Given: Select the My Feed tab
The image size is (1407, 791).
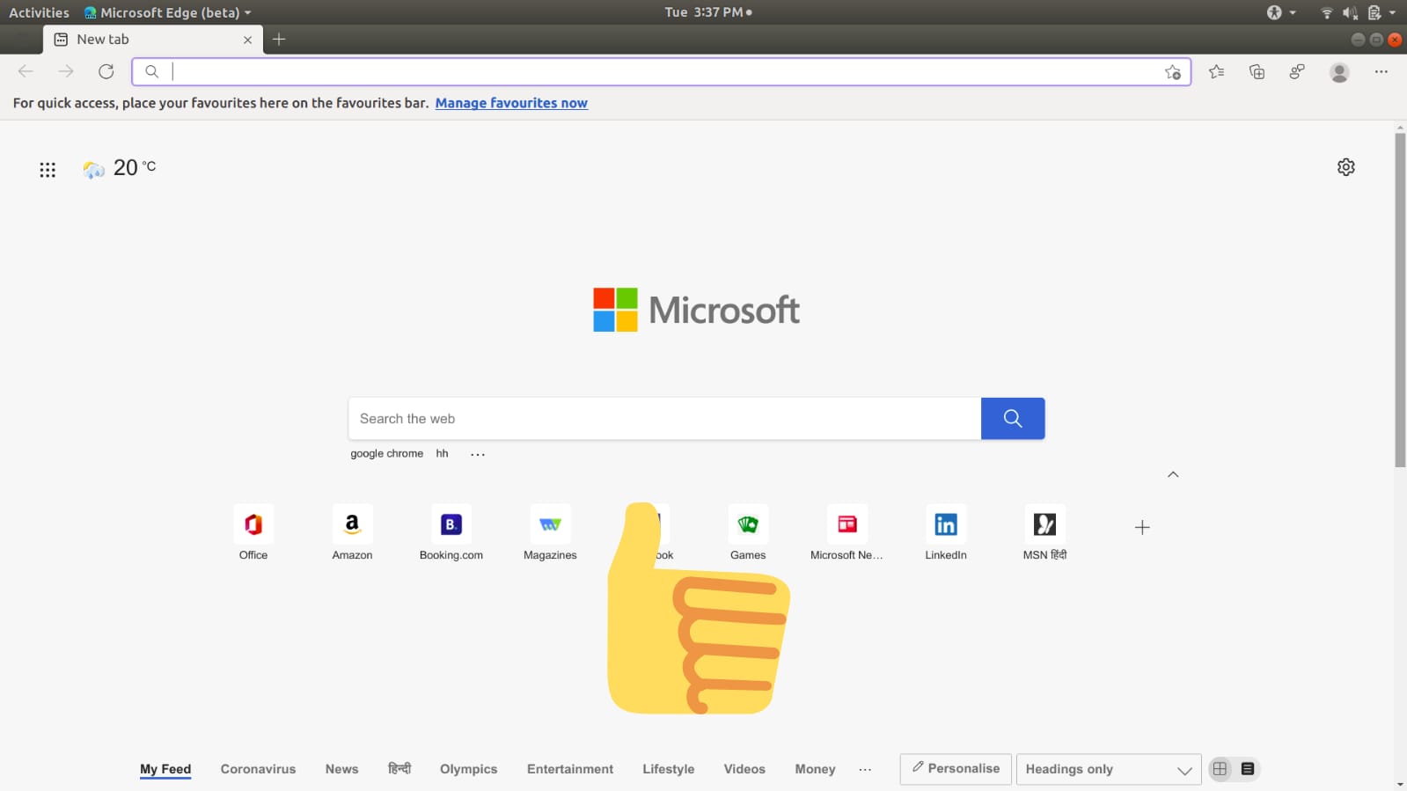Looking at the screenshot, I should (x=165, y=769).
